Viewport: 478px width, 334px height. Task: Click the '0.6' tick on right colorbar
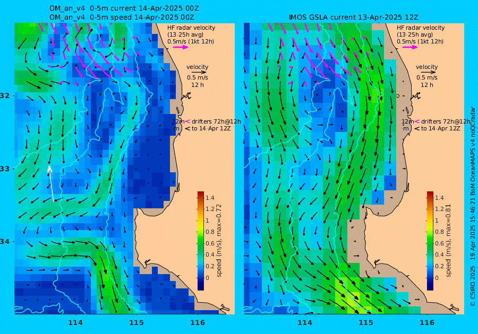439,243
